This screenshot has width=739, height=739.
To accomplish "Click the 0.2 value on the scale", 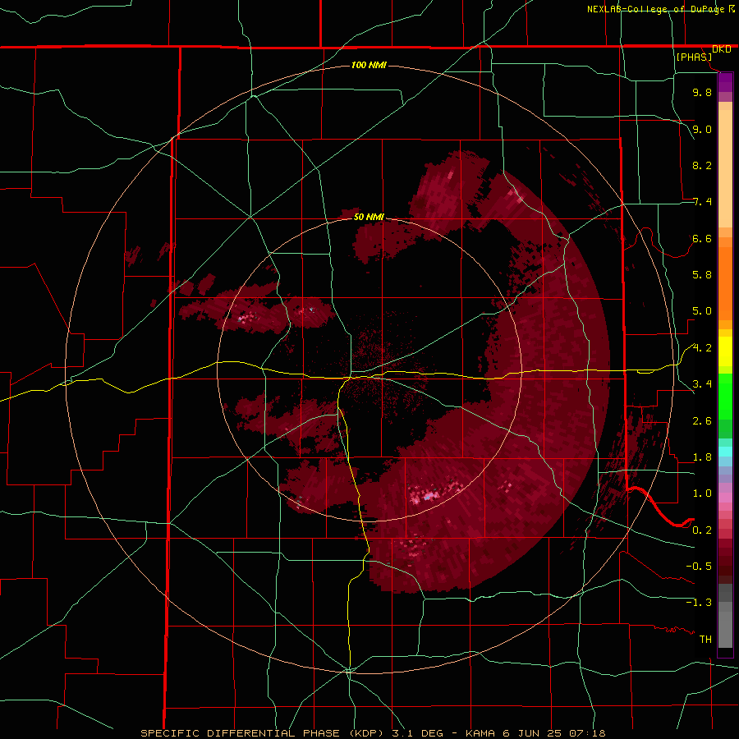I will (702, 530).
